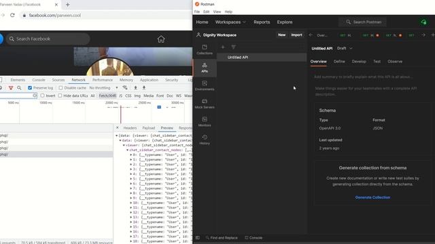Click the Generate Collection link
This screenshot has width=435, height=244.
(x=372, y=197)
